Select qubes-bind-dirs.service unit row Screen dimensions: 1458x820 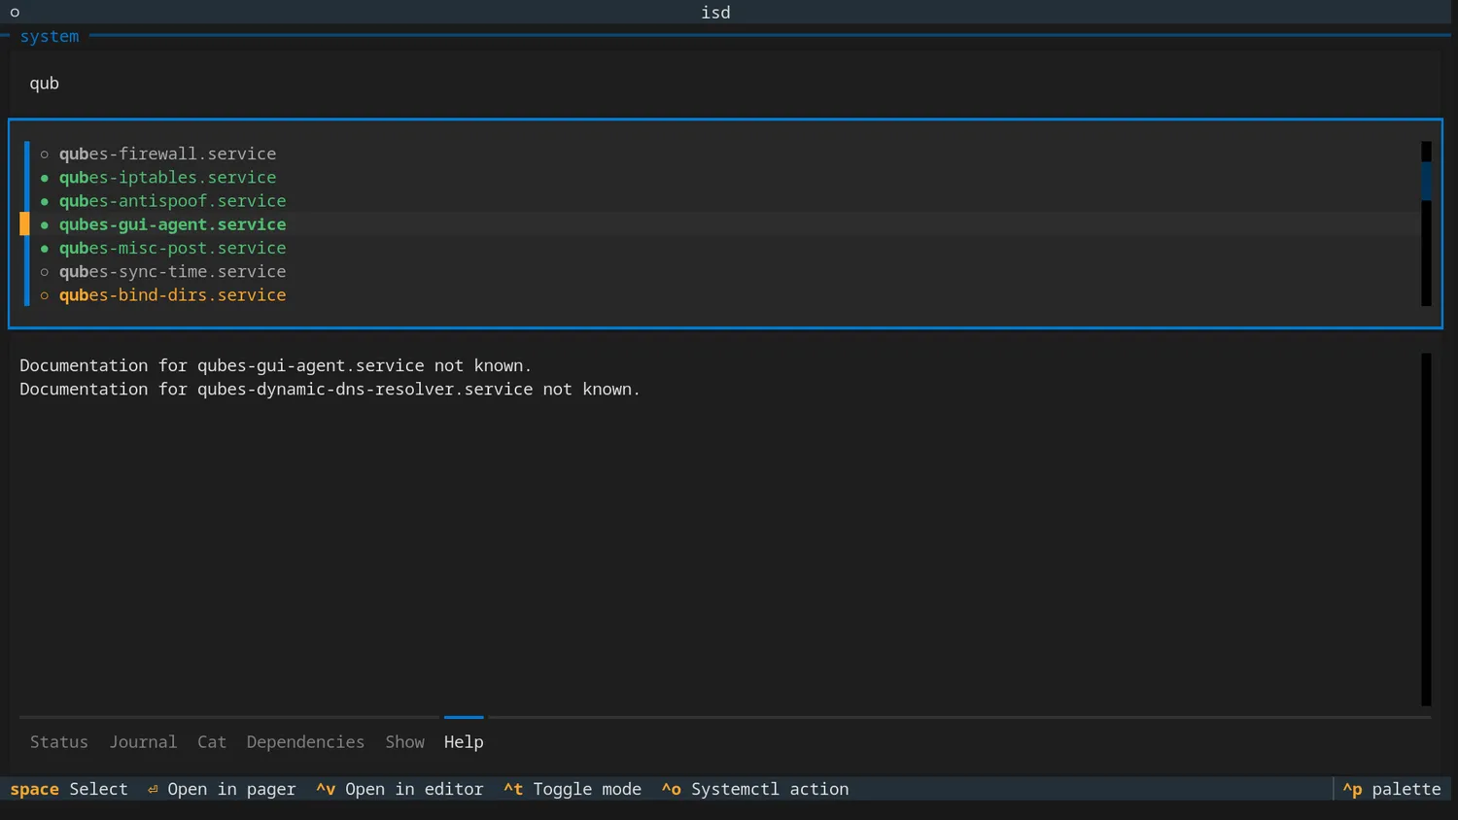(724, 294)
